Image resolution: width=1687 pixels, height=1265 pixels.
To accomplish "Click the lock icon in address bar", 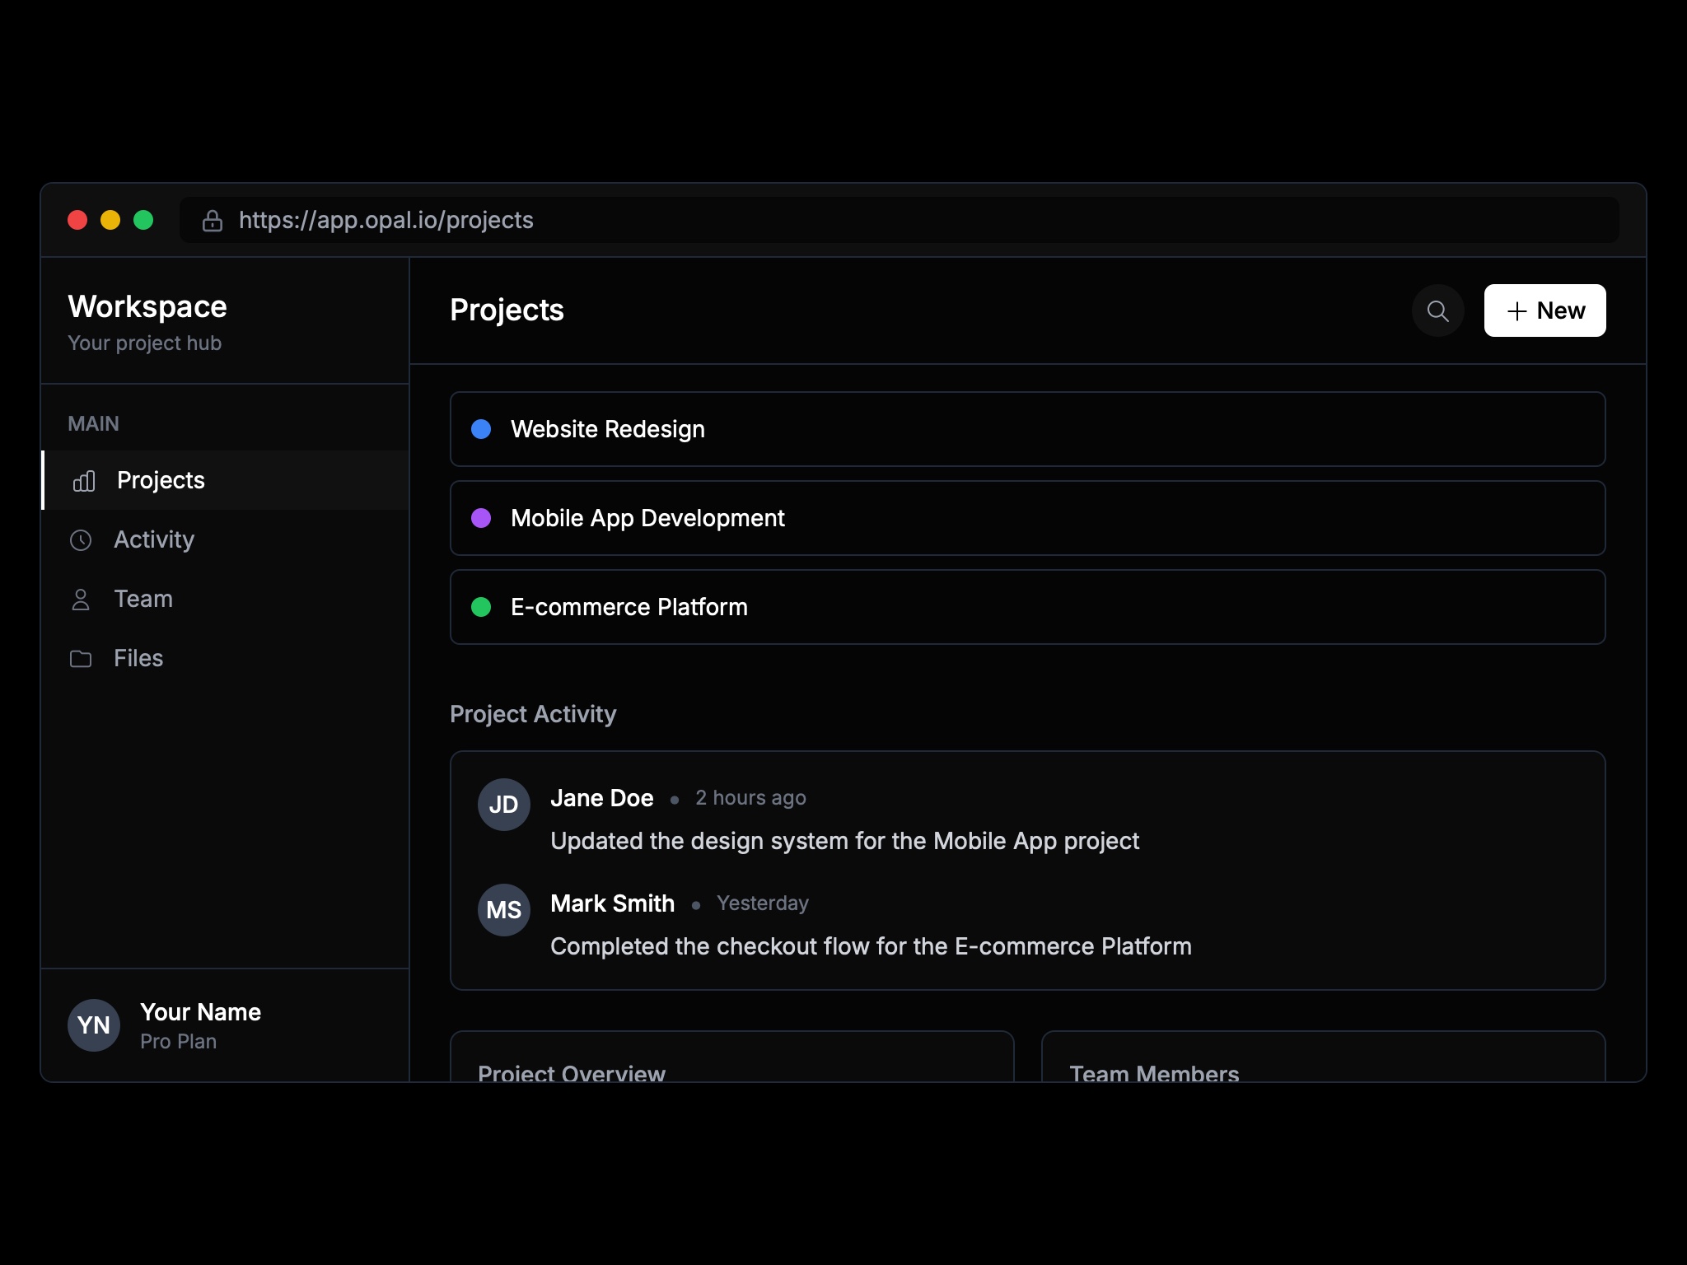I will [212, 221].
